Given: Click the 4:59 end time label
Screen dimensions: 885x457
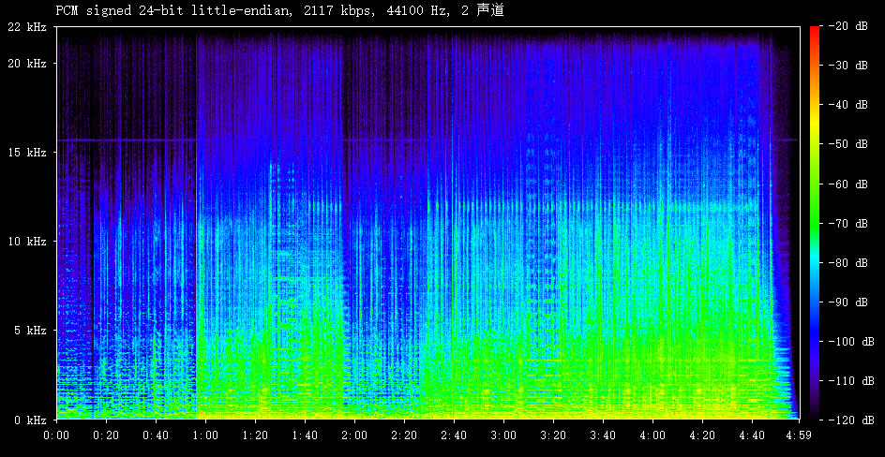Looking at the screenshot, I should 798,435.
